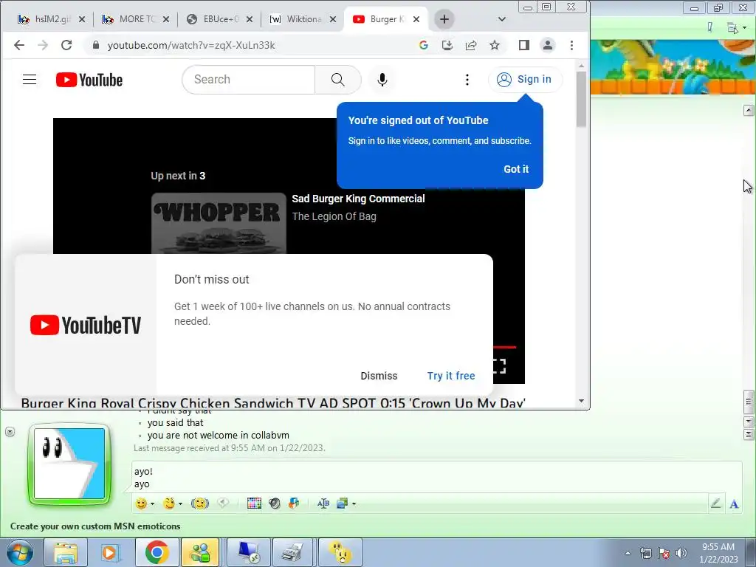Image resolution: width=756 pixels, height=567 pixels.
Task: Click the YouTube search magnifier button
Action: pos(338,80)
